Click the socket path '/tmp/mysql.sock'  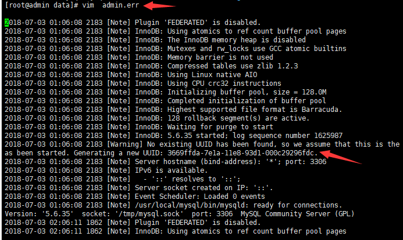pyautogui.click(x=151, y=214)
